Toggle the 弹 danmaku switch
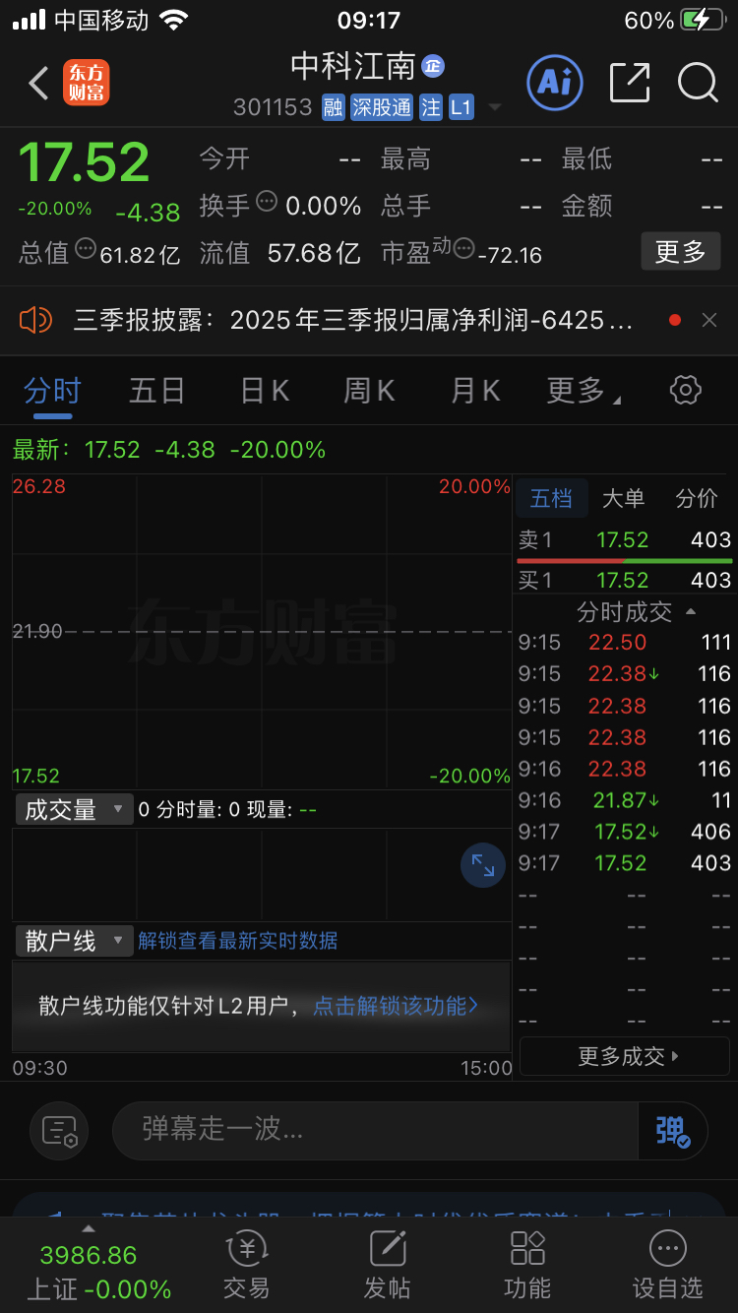The width and height of the screenshot is (738, 1313). point(674,1131)
